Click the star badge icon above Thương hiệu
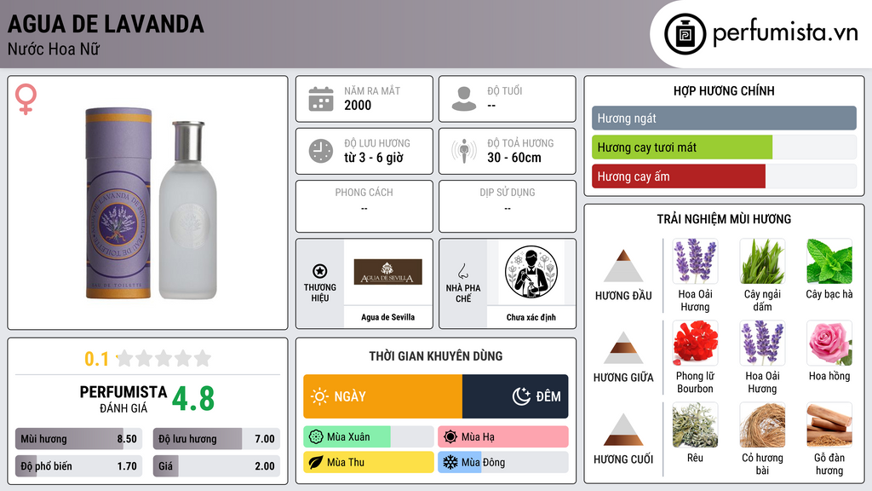Image resolution: width=872 pixels, height=491 pixels. [320, 271]
